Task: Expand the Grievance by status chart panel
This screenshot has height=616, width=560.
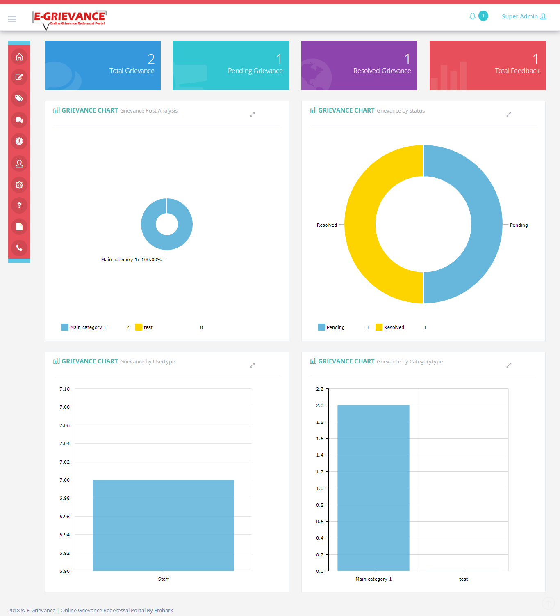Action: click(509, 114)
